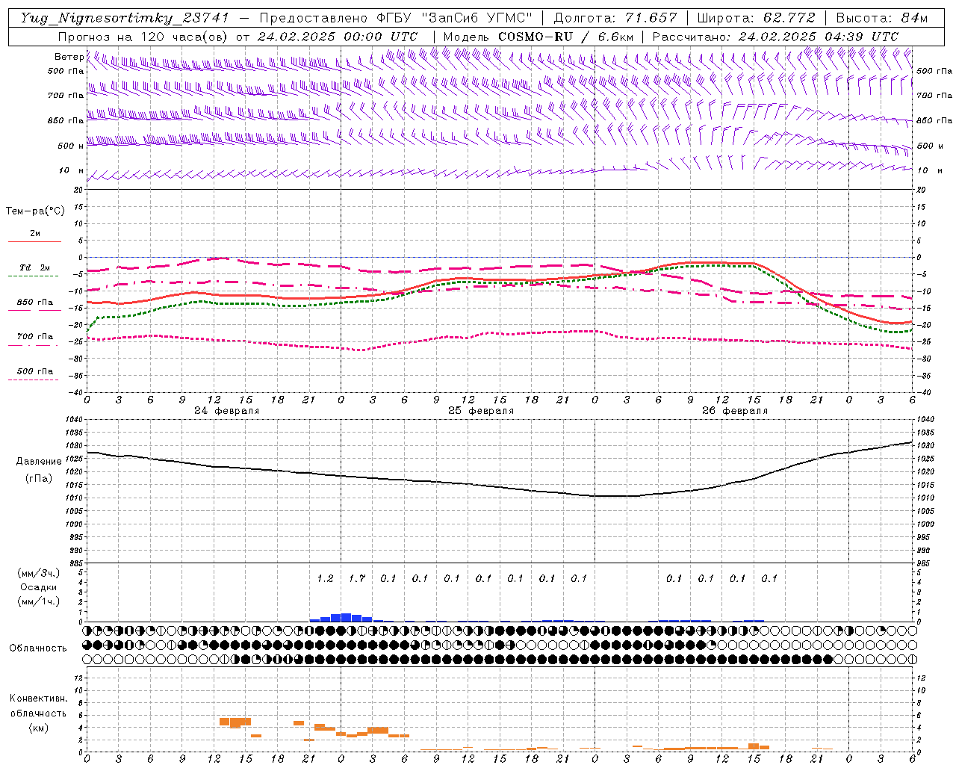Click the 10 м wind level label

(71, 170)
